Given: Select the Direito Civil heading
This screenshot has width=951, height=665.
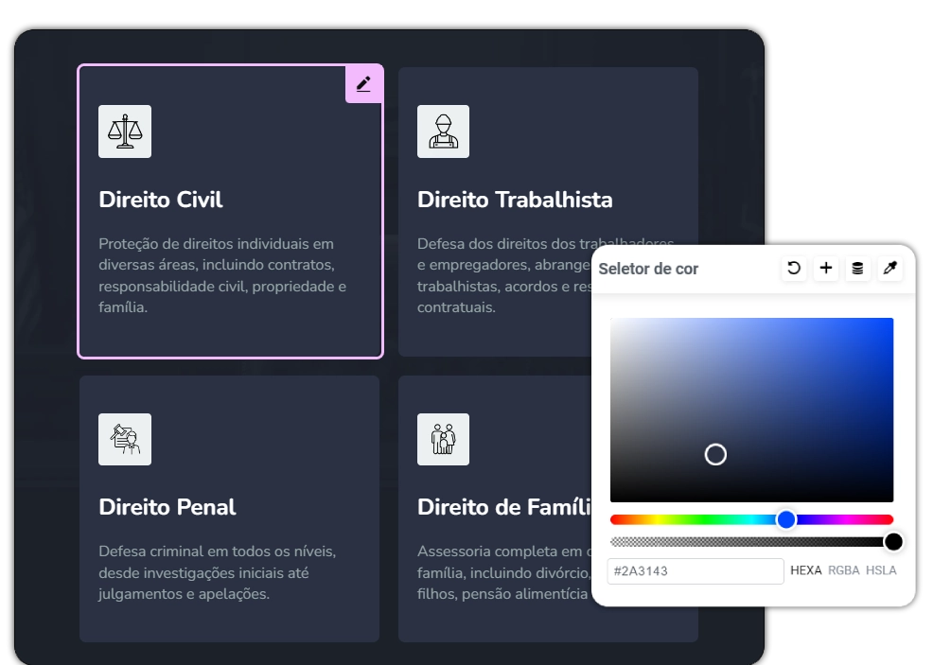Looking at the screenshot, I should point(161,200).
